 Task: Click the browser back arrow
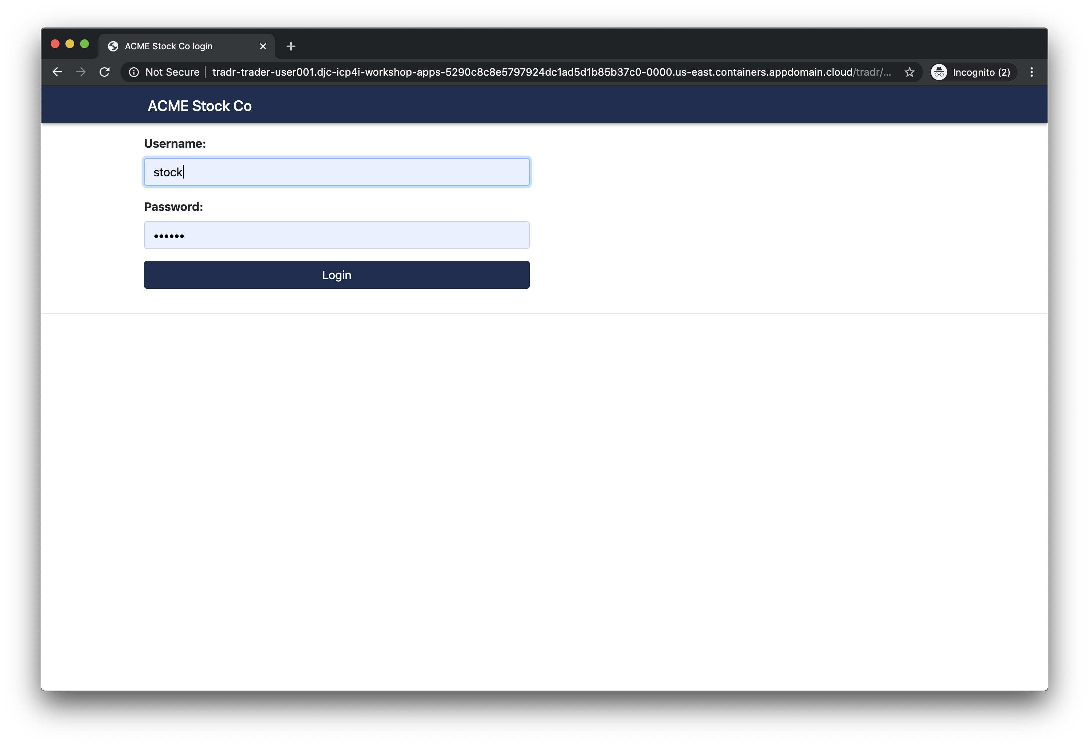pos(57,72)
